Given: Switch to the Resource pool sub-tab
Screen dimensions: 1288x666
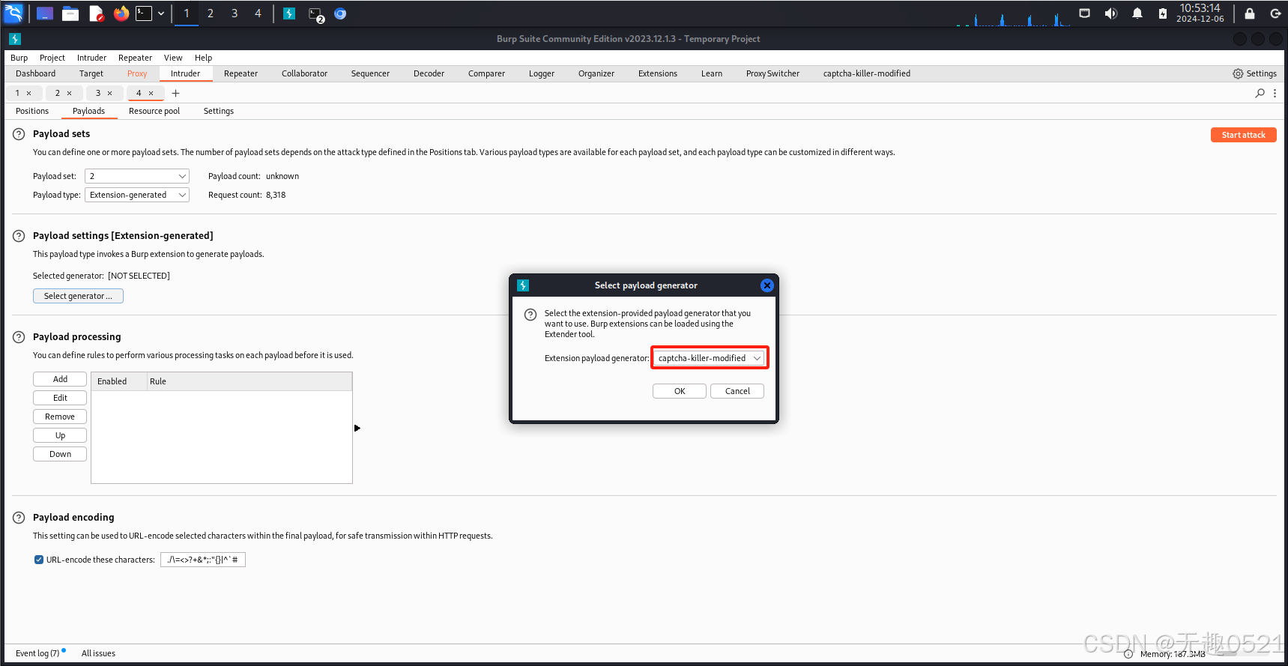Looking at the screenshot, I should tap(154, 111).
